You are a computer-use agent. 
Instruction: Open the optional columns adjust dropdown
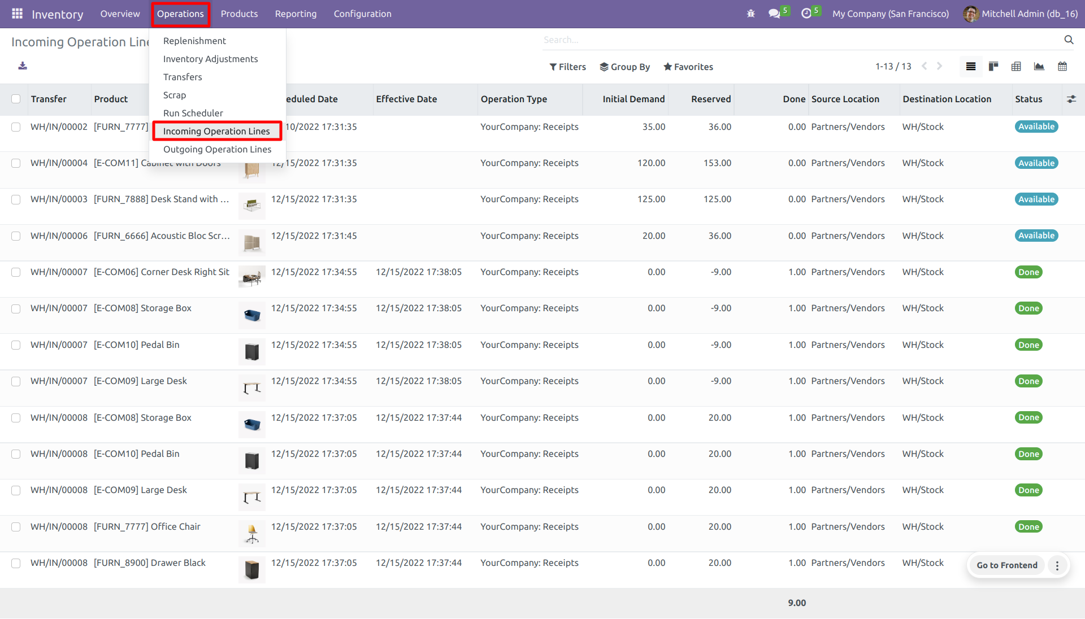[x=1071, y=99]
